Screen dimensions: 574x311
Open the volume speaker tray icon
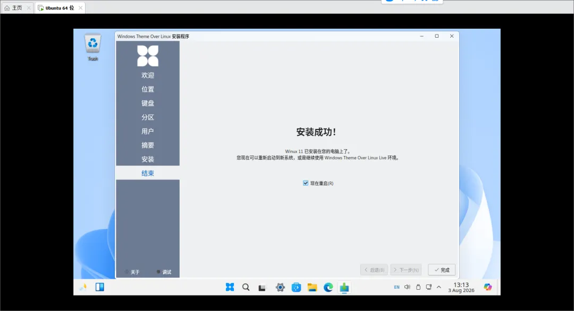(408, 287)
